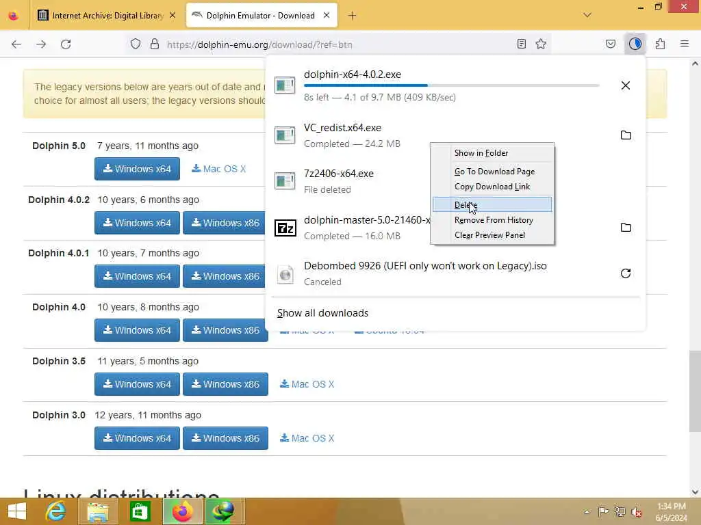
Task: Download Dolphin 4.0.2 Windows x86
Action: click(x=225, y=223)
